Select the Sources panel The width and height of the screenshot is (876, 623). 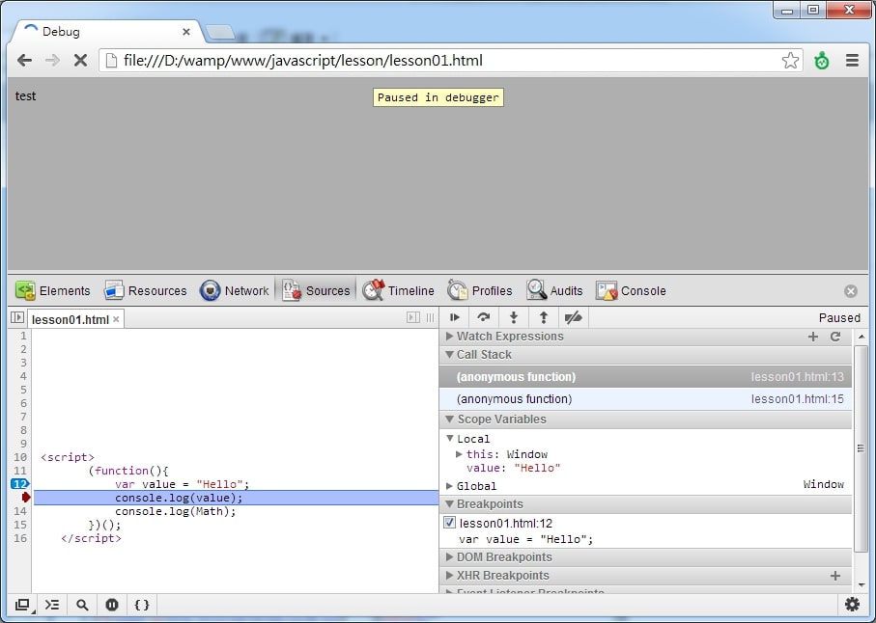[316, 290]
